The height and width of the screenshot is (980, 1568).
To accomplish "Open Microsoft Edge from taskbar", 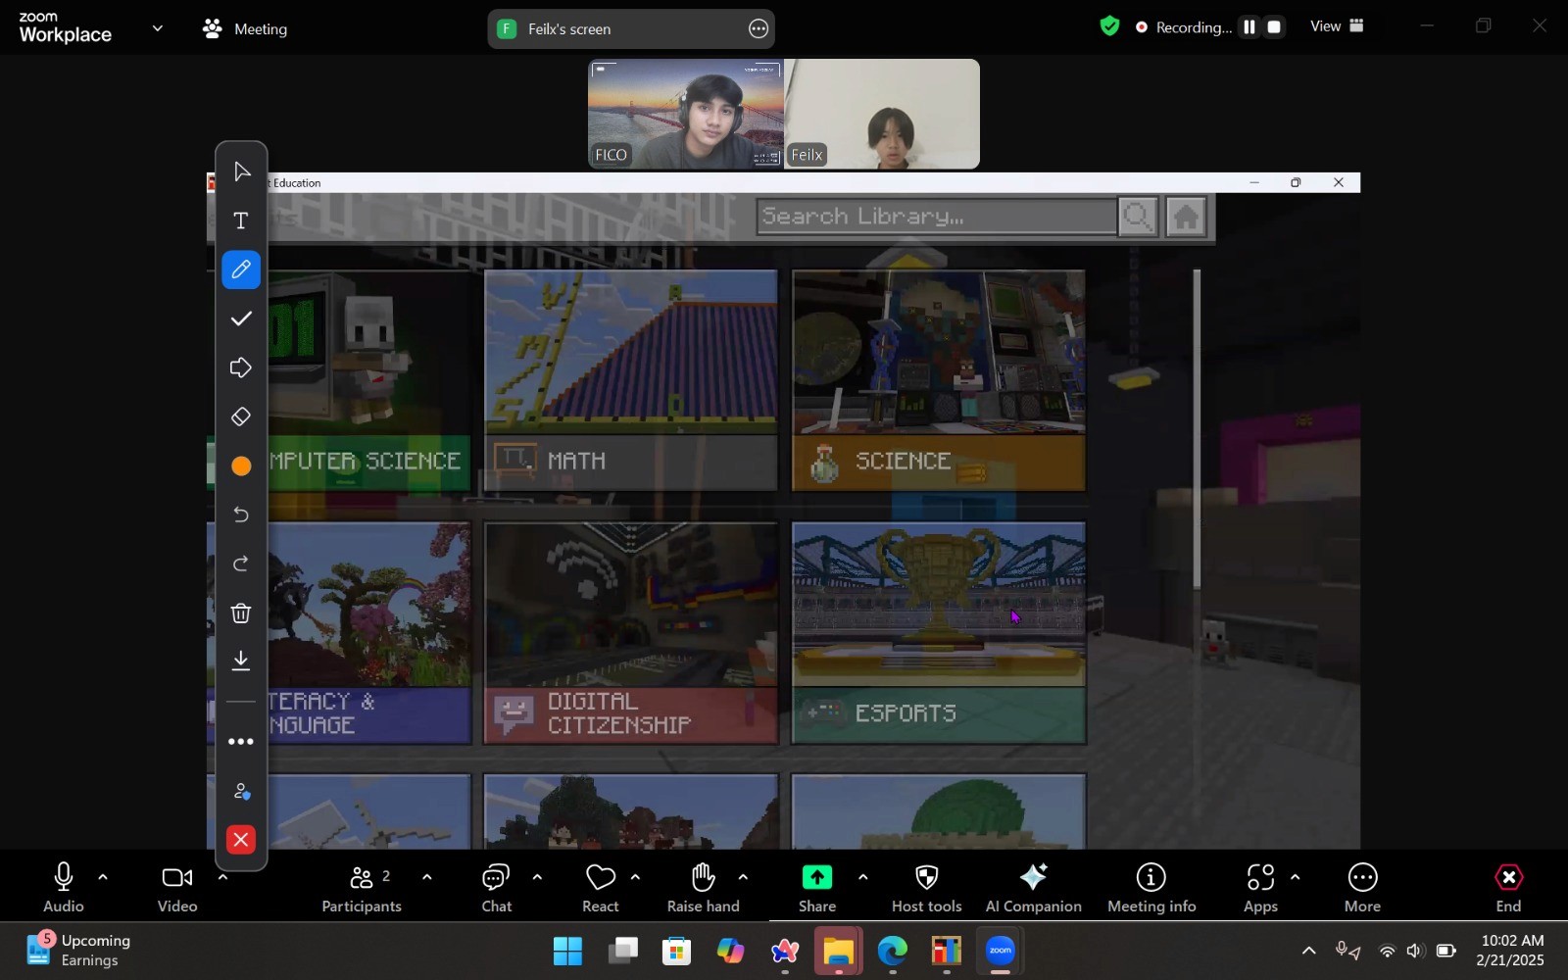I will click(x=893, y=952).
